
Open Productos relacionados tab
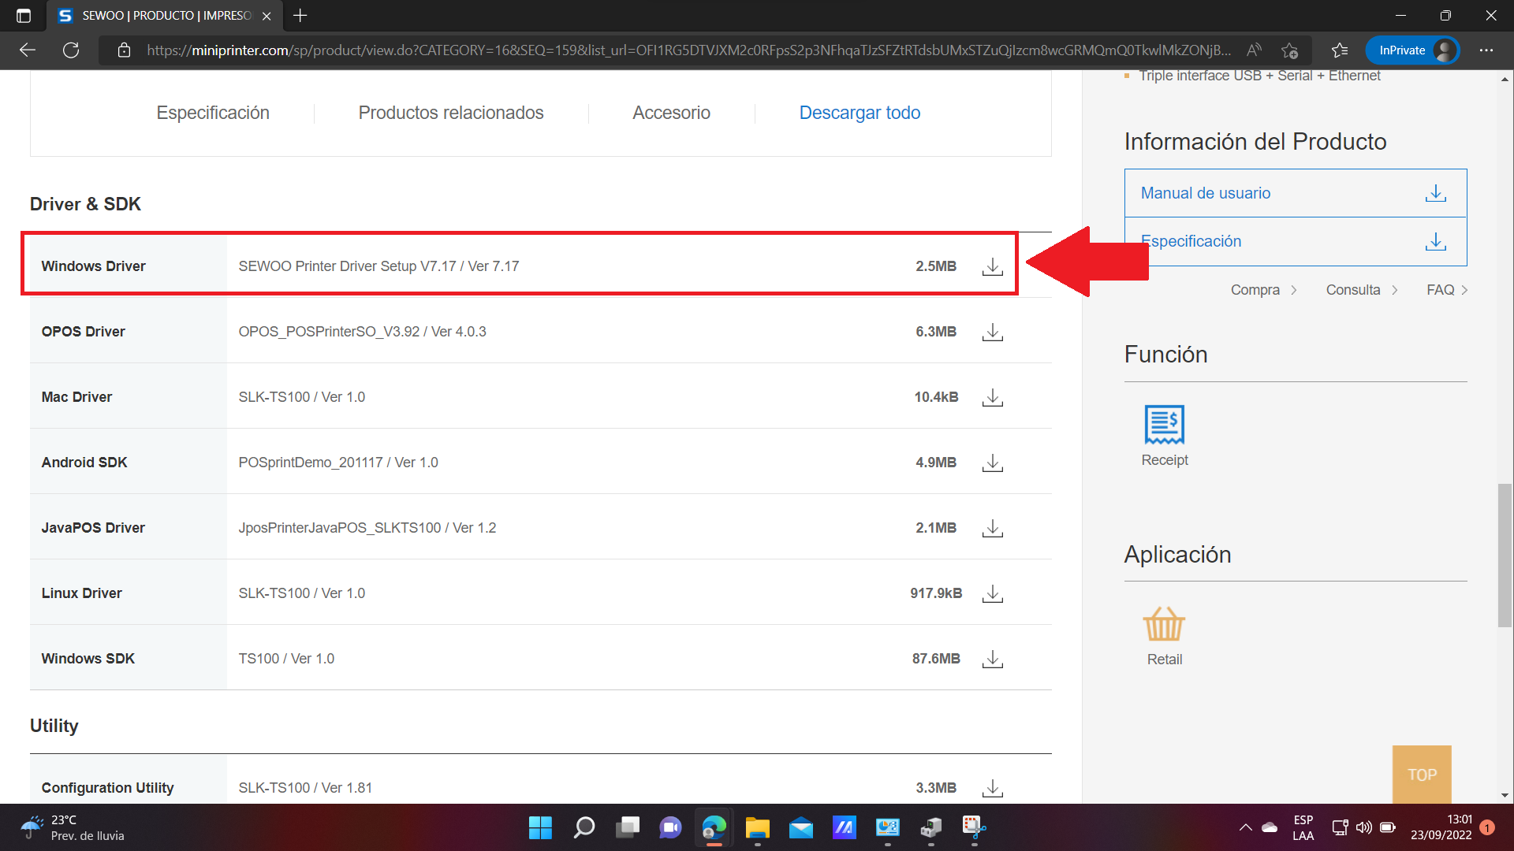(x=451, y=113)
